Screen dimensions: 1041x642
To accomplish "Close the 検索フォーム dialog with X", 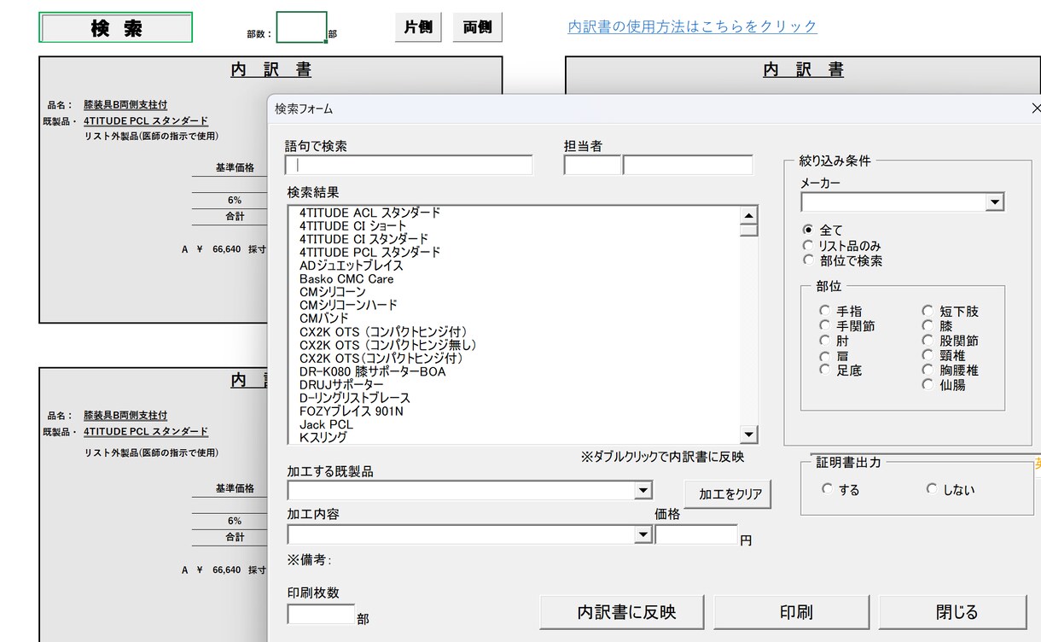I will [1036, 108].
